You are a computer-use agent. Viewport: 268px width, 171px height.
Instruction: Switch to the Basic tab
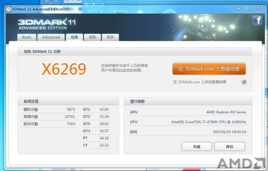(27, 37)
